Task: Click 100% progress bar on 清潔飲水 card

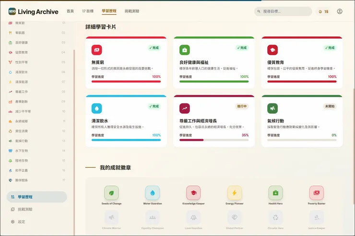Action: pyautogui.click(x=126, y=140)
